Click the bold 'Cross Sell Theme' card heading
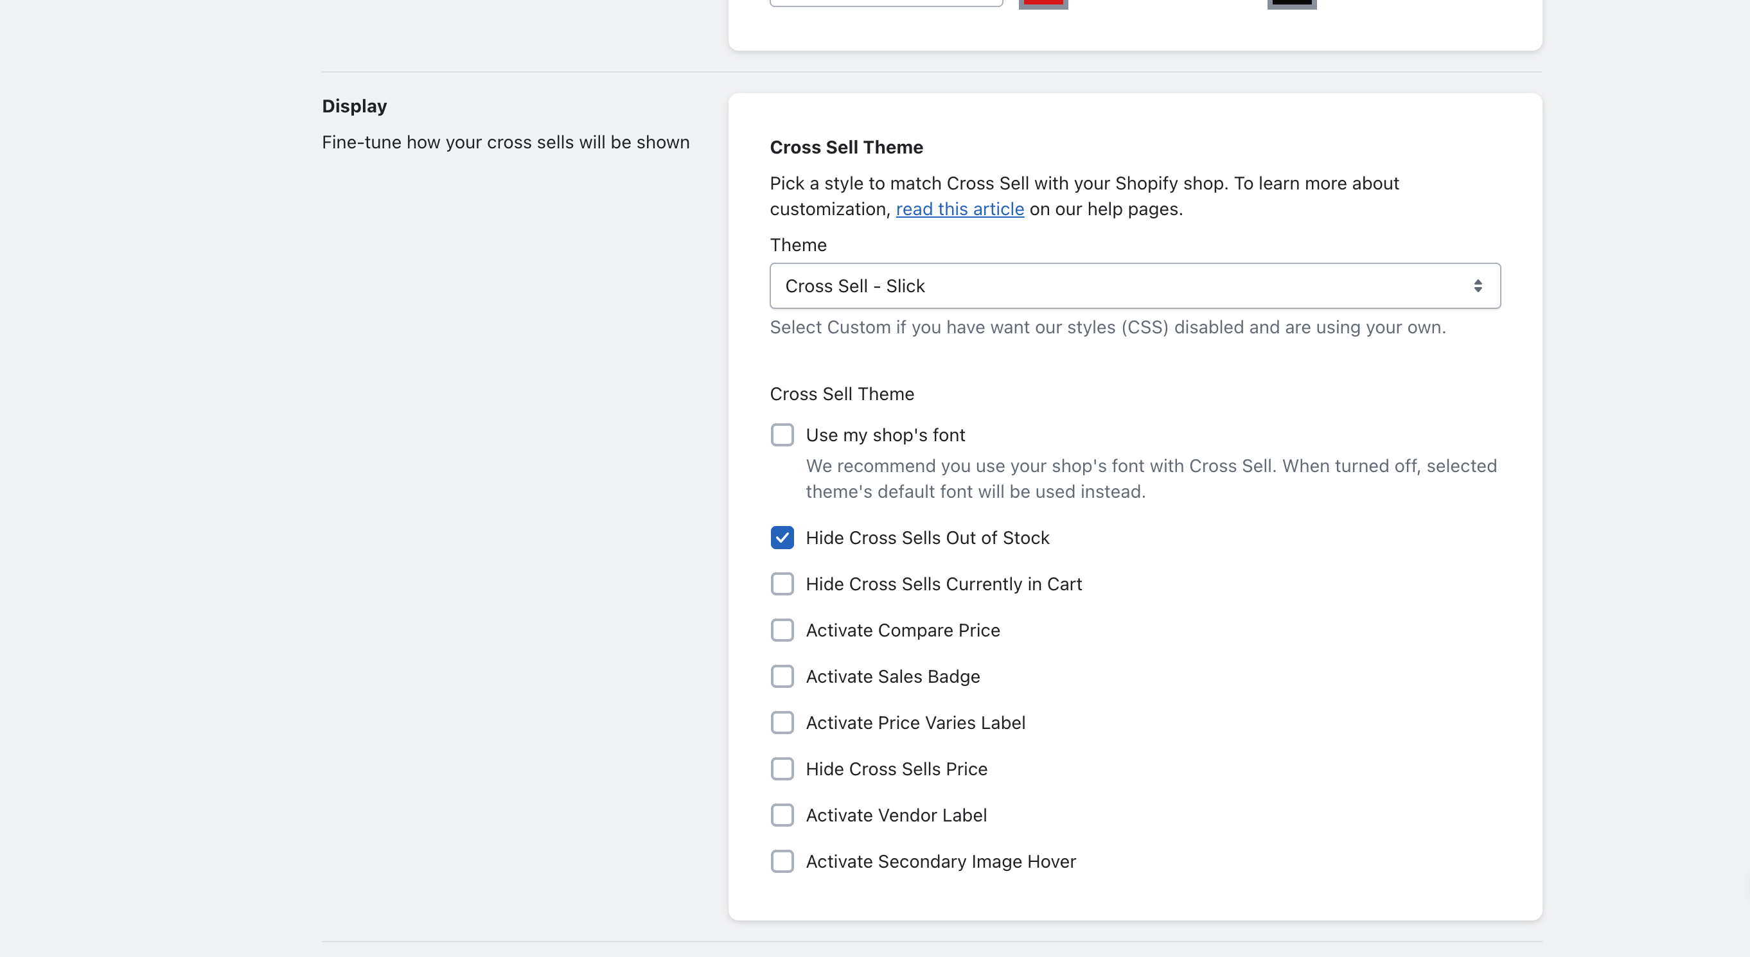The height and width of the screenshot is (957, 1750). pos(846,147)
